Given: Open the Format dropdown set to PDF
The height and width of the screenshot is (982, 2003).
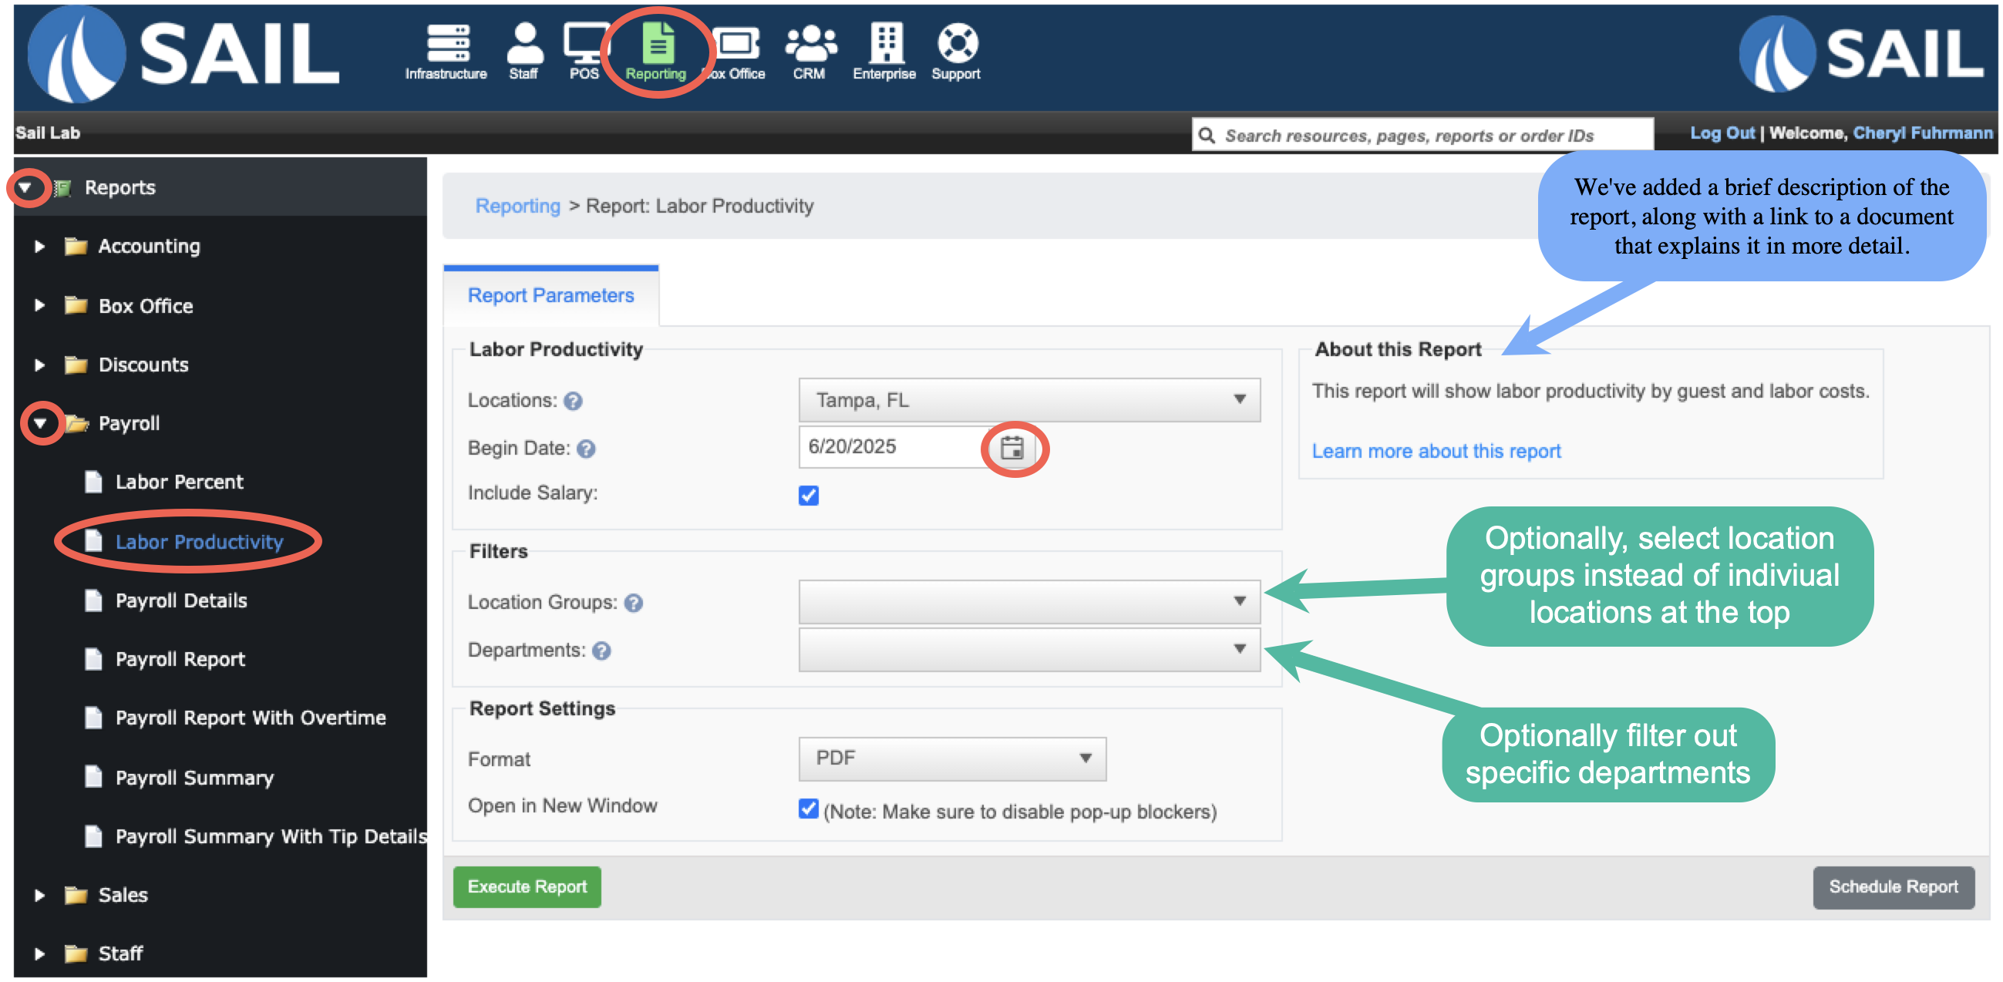Looking at the screenshot, I should click(951, 758).
